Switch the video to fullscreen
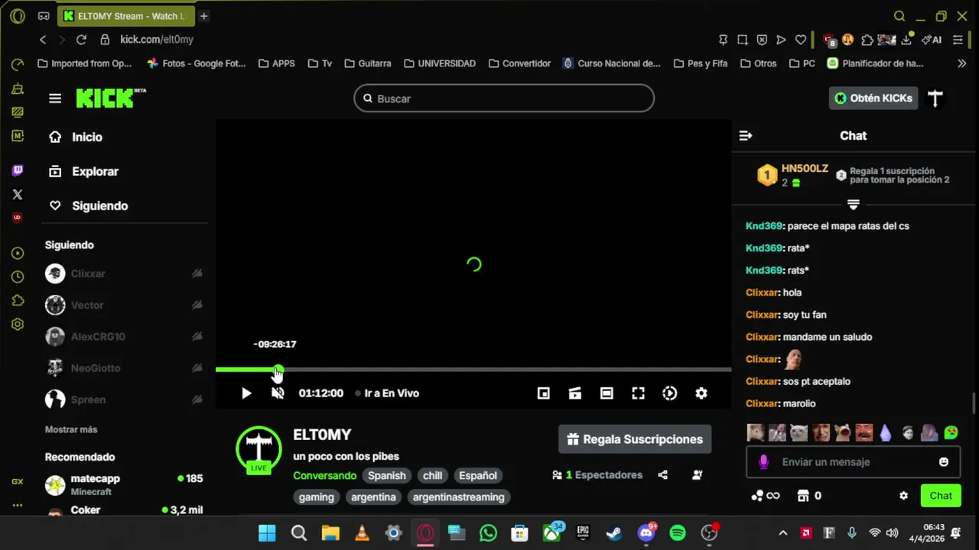The height and width of the screenshot is (550, 979). pos(638,393)
